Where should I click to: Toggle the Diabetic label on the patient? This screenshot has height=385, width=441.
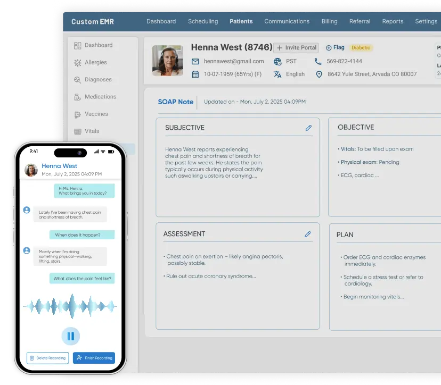tap(361, 47)
